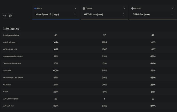177x112 pixels.
Task: Click the AA-Omniscience benchmark label
Action: coord(11,99)
